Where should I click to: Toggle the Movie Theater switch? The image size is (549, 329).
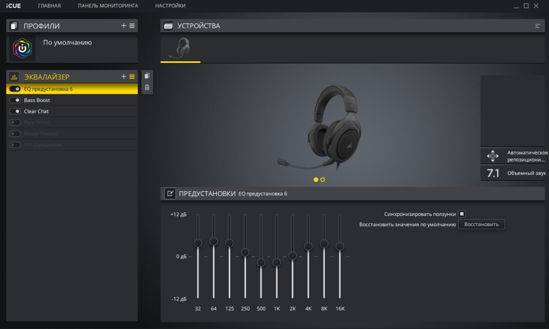[15, 134]
